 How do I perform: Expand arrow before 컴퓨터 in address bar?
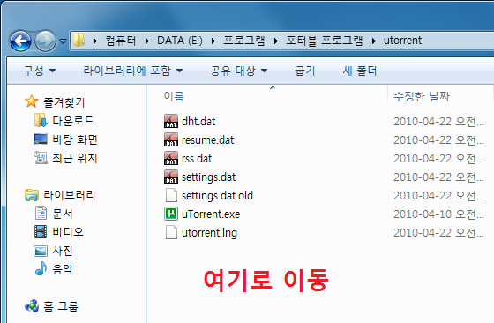pos(95,41)
